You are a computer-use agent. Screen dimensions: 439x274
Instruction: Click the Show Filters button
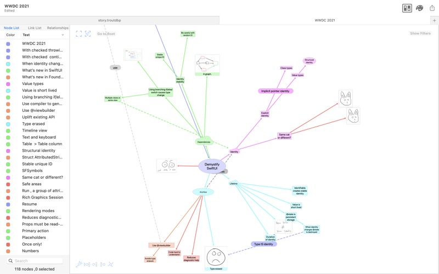tap(420, 33)
